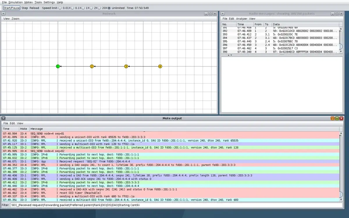
Task: Sort radio packets by No. column
Action: [x=229, y=24]
